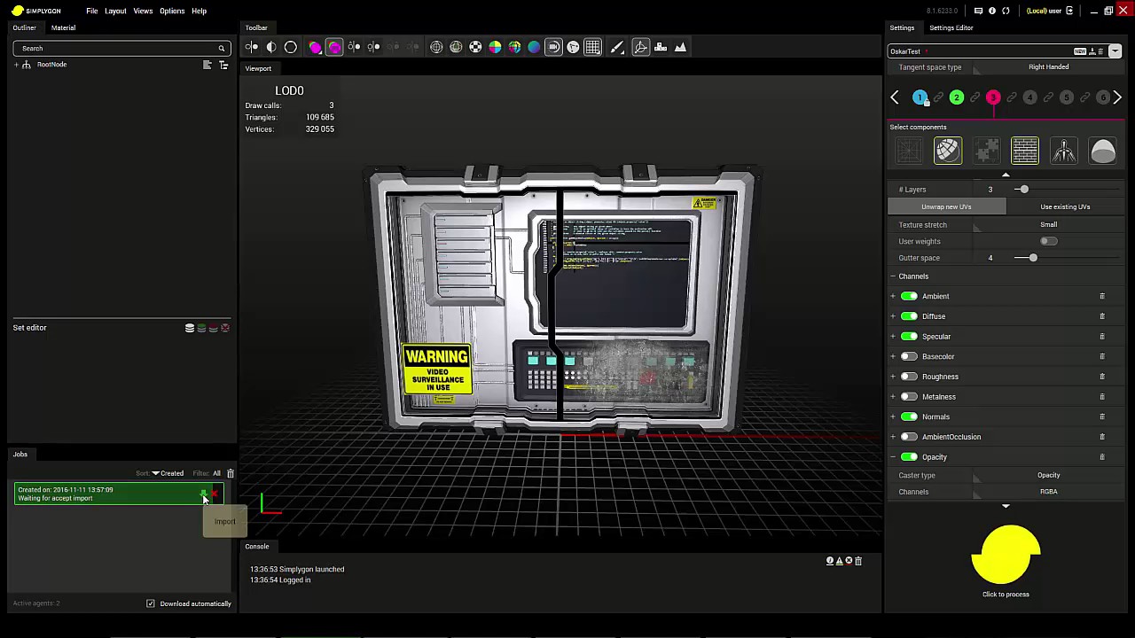Reject the job with red X icon
Viewport: 1135px width, 638px height.
click(214, 494)
